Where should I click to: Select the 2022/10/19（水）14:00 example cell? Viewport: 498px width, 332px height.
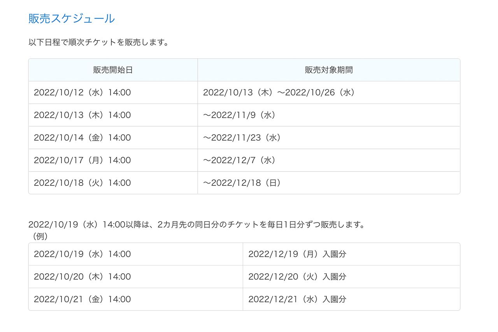pyautogui.click(x=82, y=254)
